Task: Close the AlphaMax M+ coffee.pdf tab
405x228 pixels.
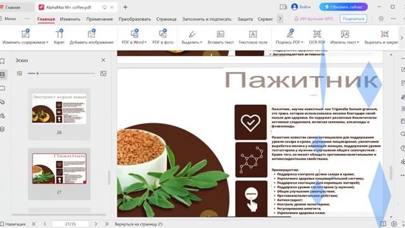Action: [112, 7]
